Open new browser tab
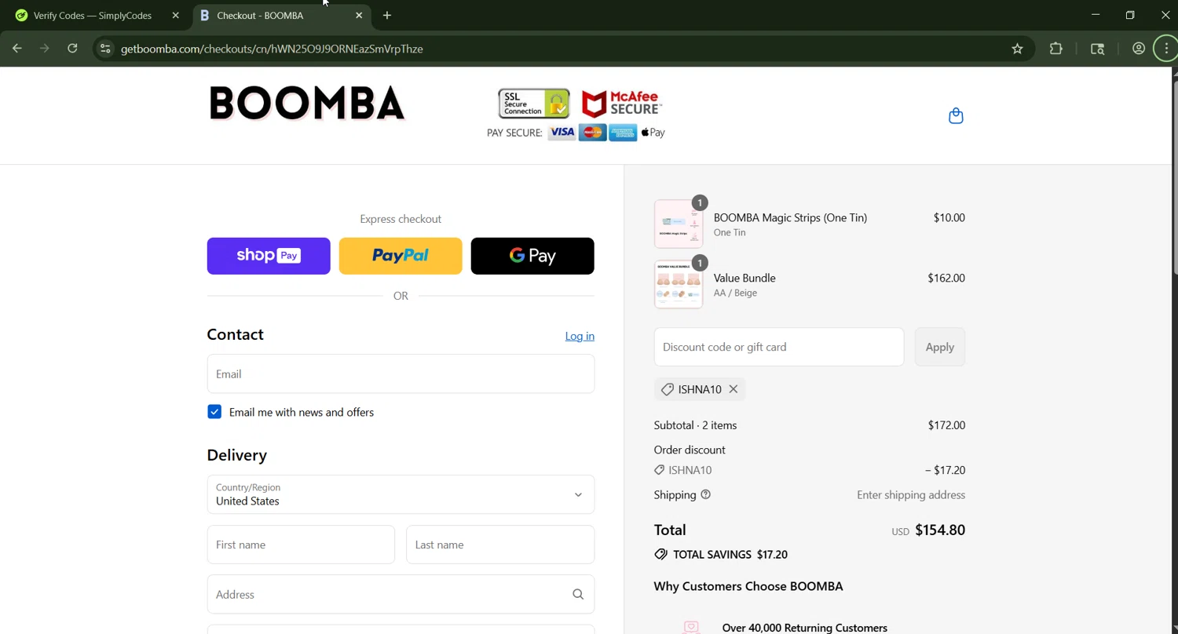Viewport: 1178px width, 634px height. [x=387, y=16]
